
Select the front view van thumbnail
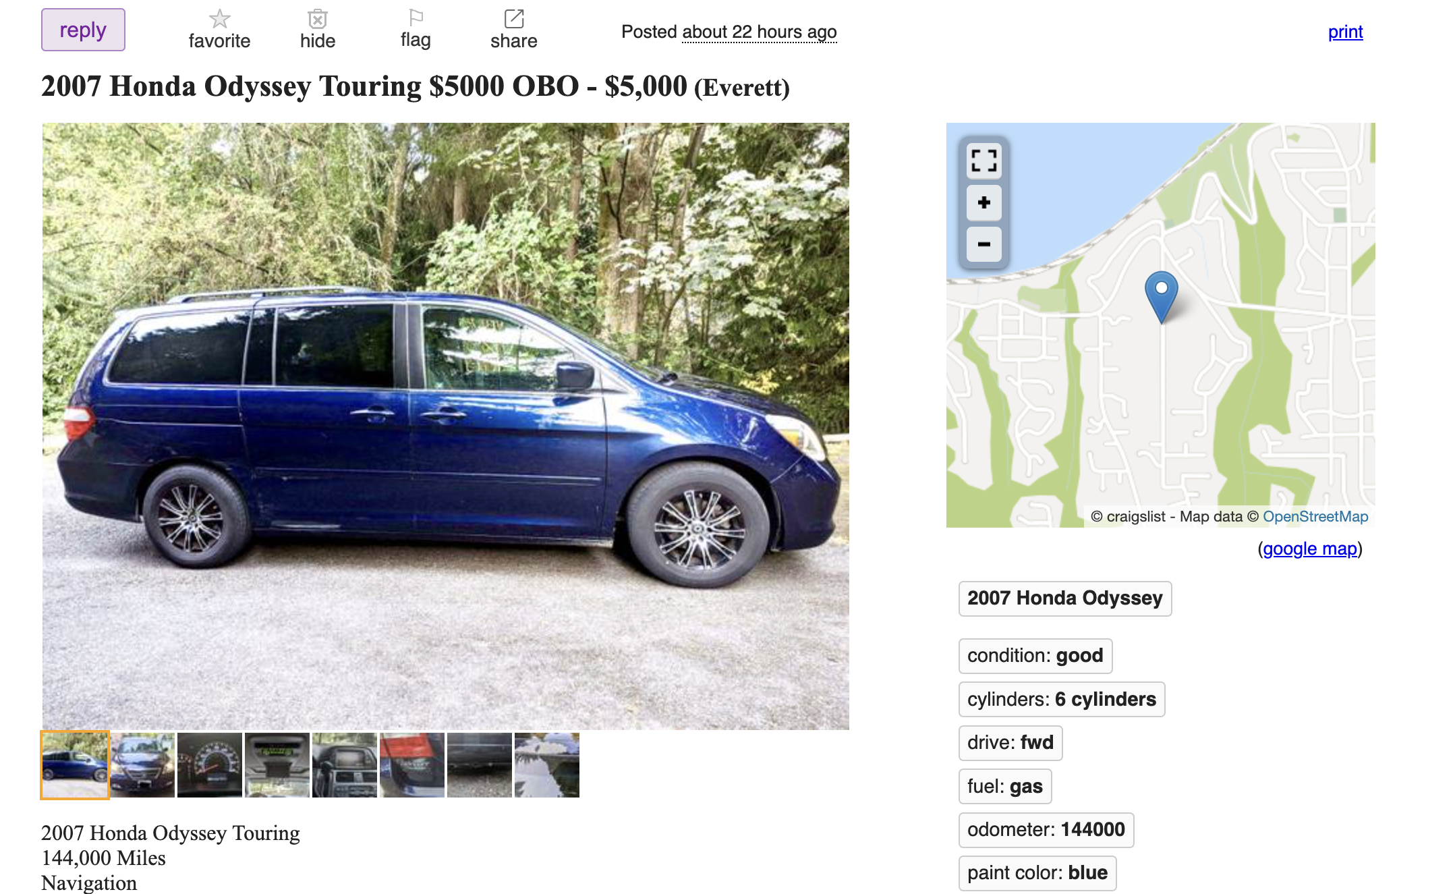[142, 765]
